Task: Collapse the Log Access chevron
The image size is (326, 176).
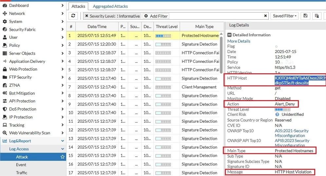Action: (63, 149)
